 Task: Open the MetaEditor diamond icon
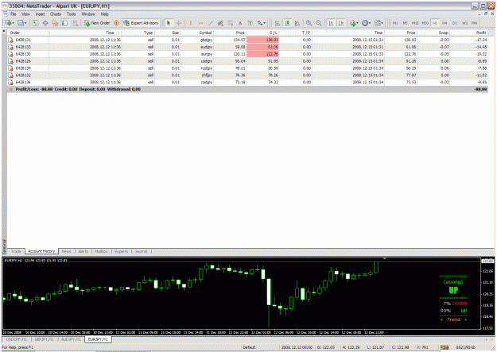pos(116,23)
